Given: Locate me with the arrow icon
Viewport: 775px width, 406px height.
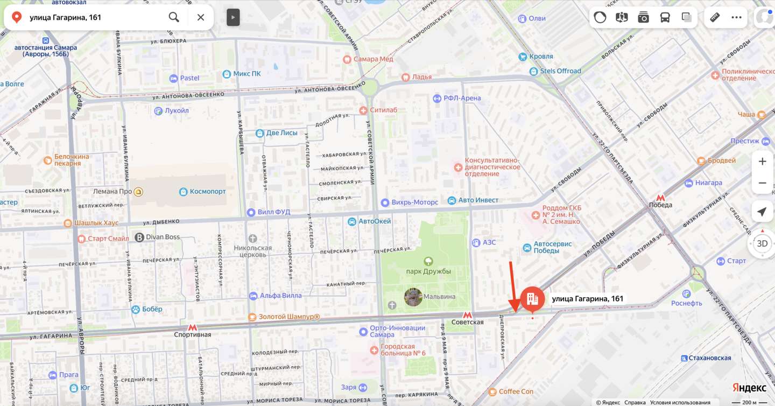Looking at the screenshot, I should click(762, 212).
